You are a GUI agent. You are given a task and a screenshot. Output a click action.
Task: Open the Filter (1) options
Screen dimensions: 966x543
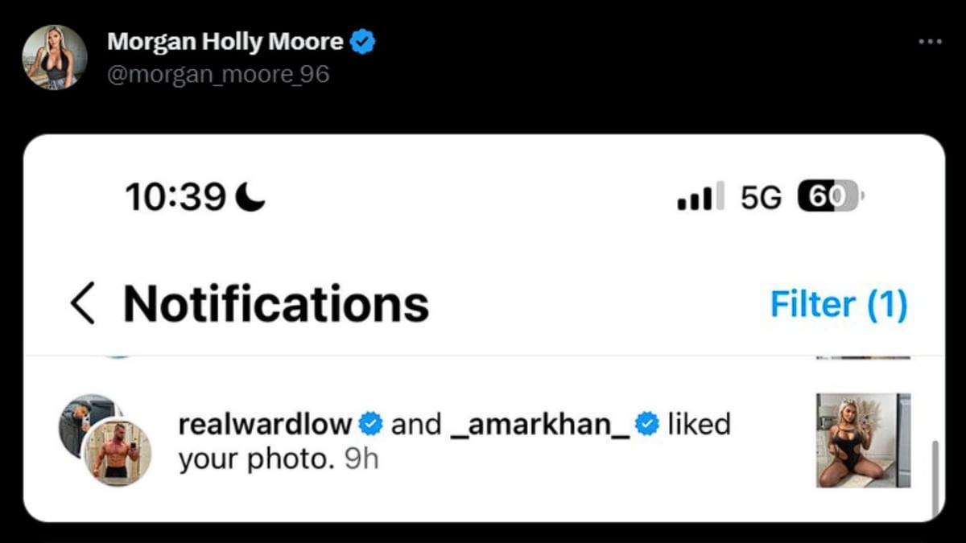[838, 304]
